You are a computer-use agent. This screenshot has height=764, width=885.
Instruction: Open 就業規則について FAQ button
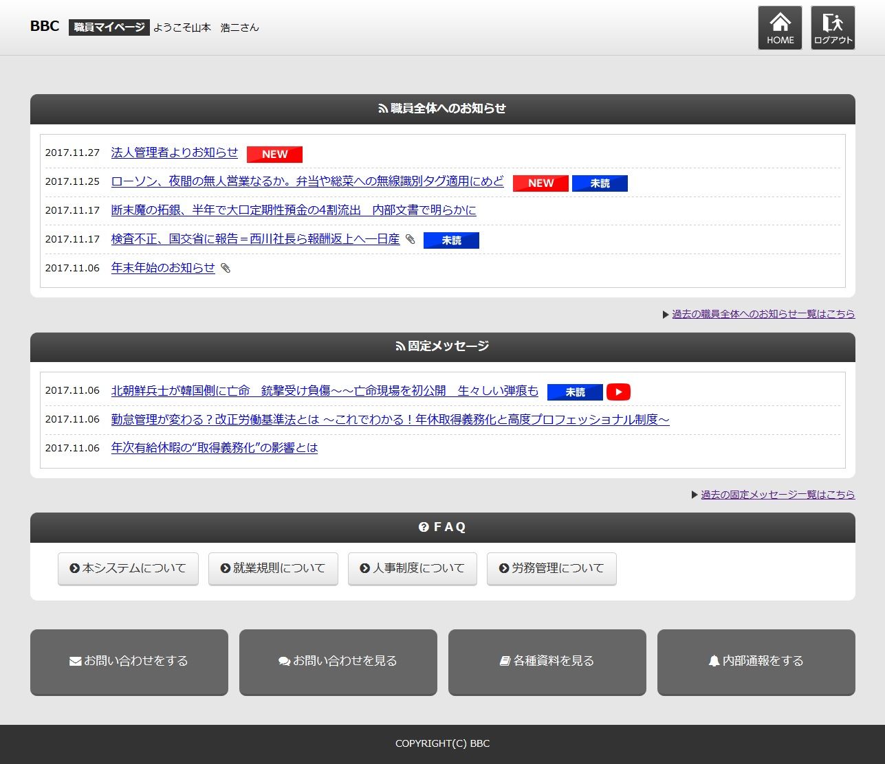click(x=273, y=569)
